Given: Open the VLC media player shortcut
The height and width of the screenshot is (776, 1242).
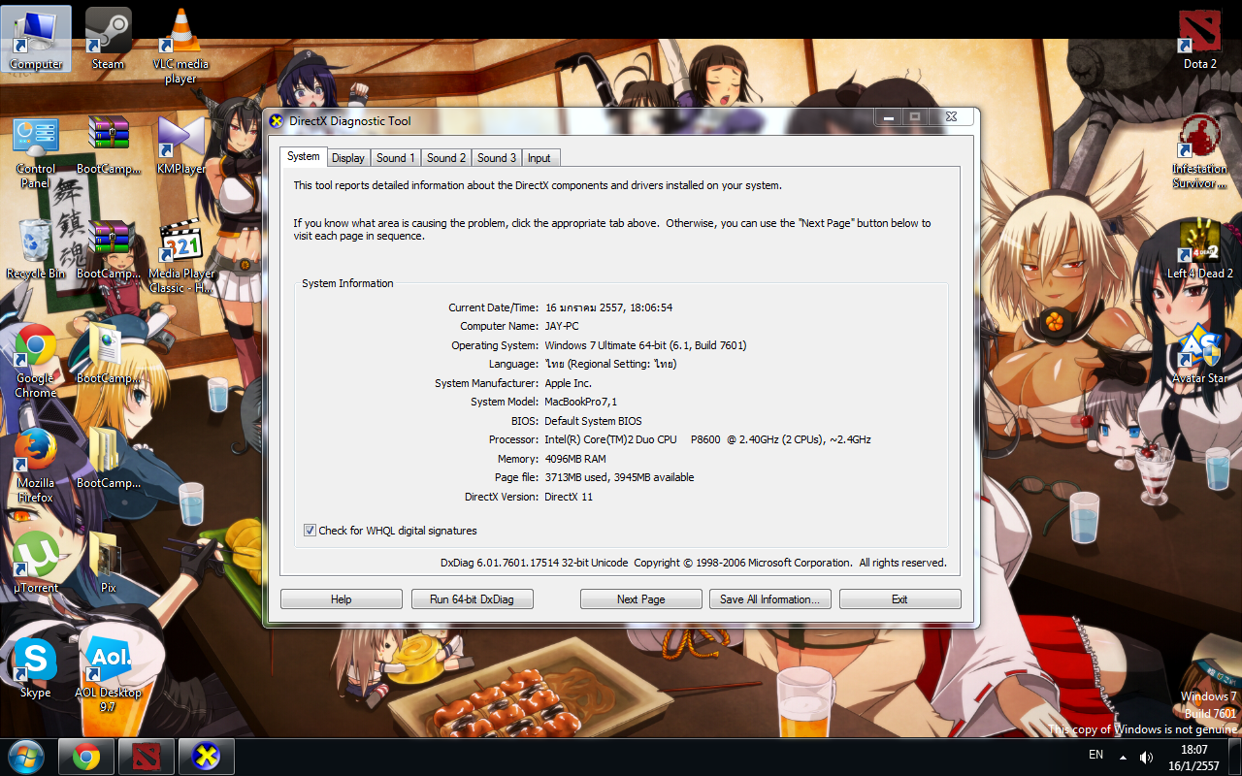Looking at the screenshot, I should [x=180, y=46].
